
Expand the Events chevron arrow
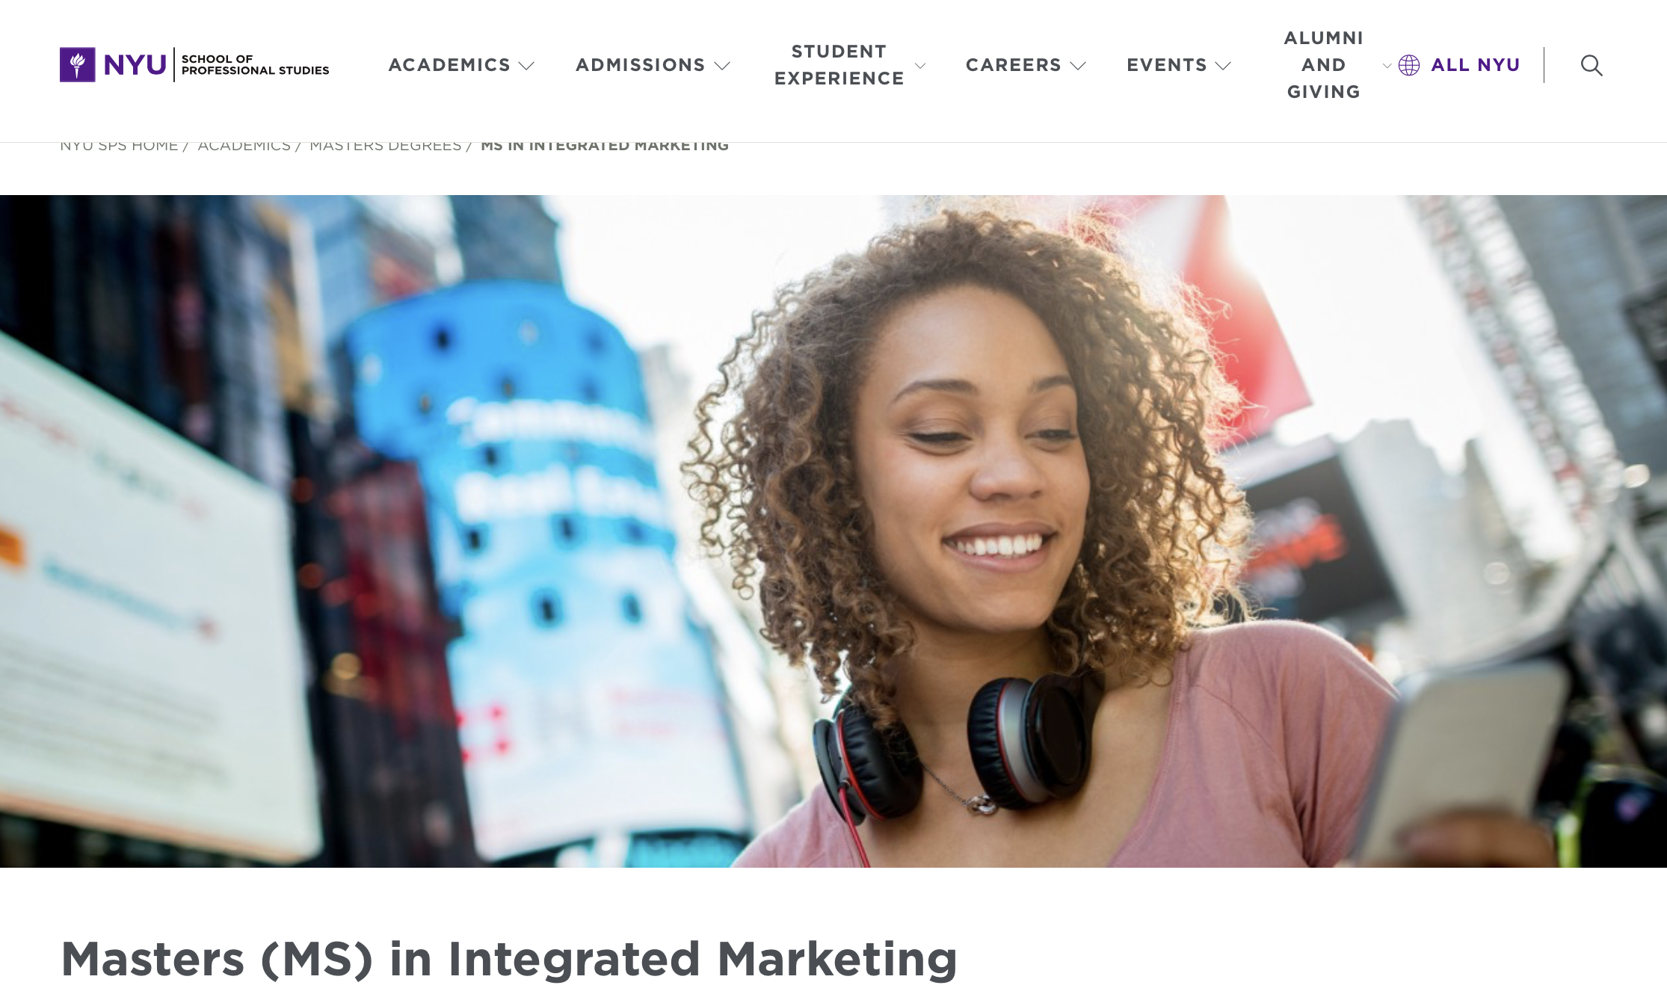1223,66
